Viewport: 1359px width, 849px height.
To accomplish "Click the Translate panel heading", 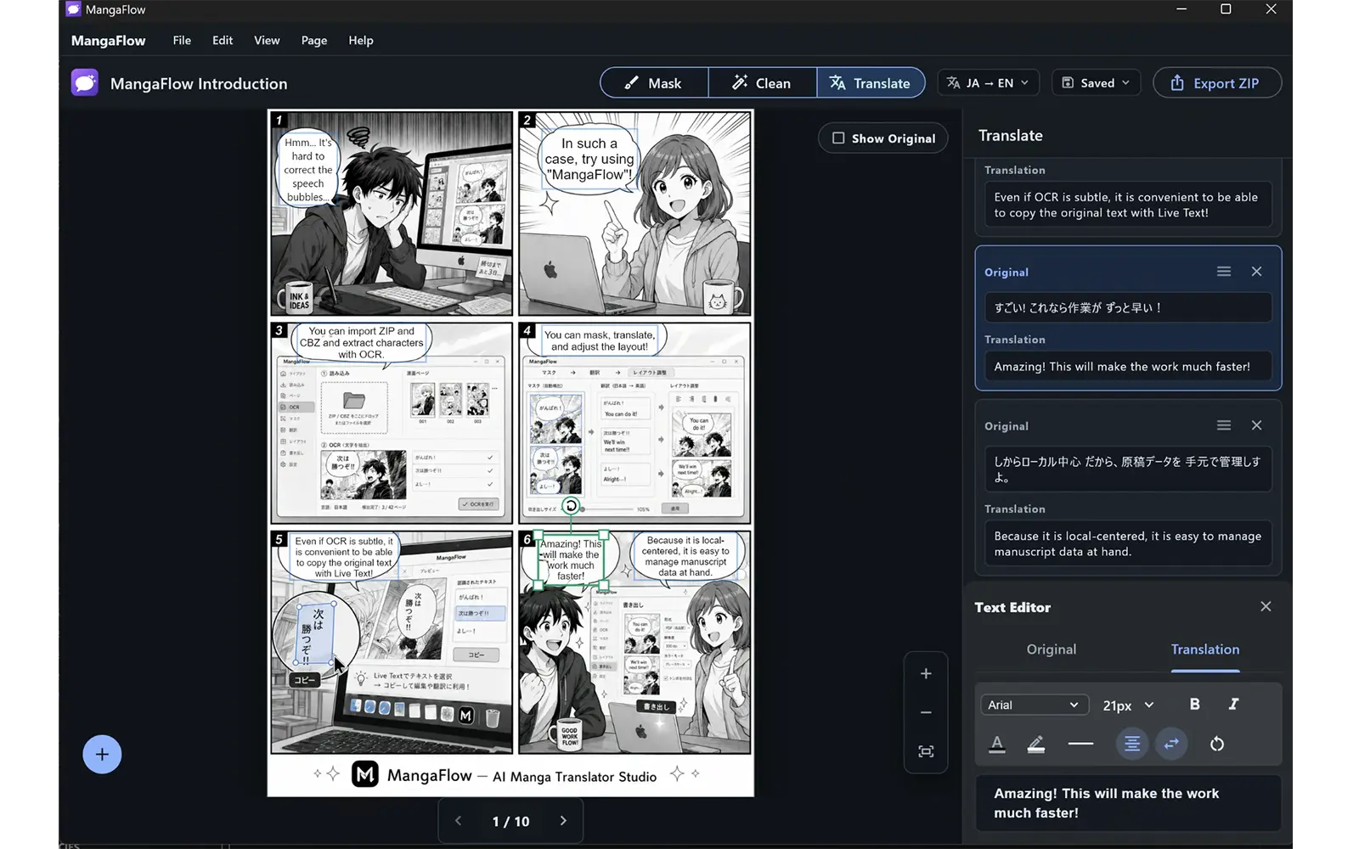I will (x=1011, y=136).
